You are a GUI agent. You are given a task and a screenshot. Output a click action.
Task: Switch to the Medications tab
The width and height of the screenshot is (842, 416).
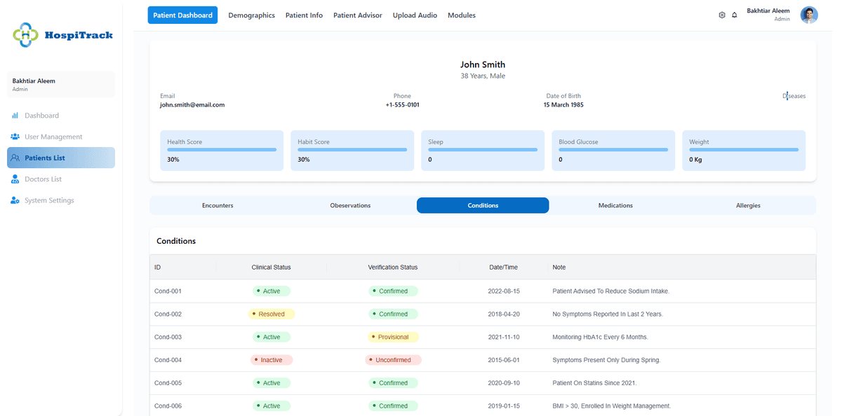615,206
